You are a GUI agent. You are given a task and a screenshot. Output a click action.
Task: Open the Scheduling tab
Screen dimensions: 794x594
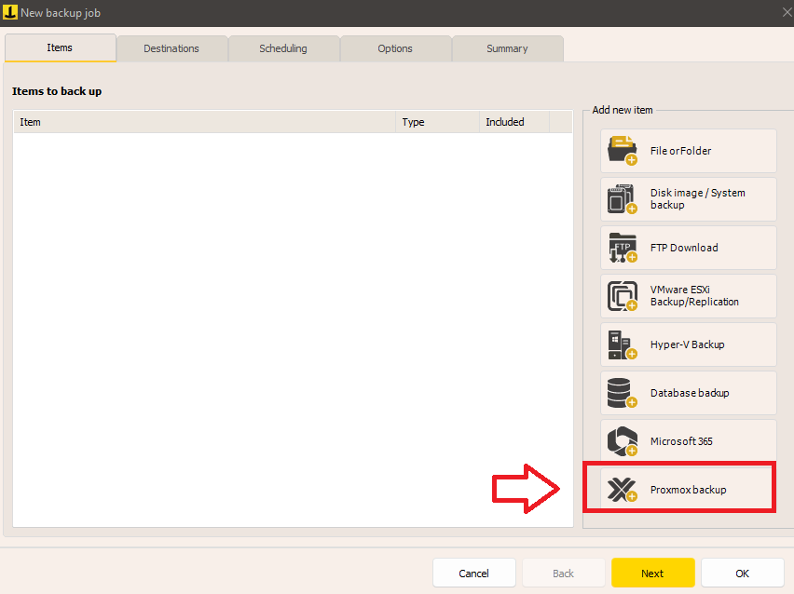[283, 48]
